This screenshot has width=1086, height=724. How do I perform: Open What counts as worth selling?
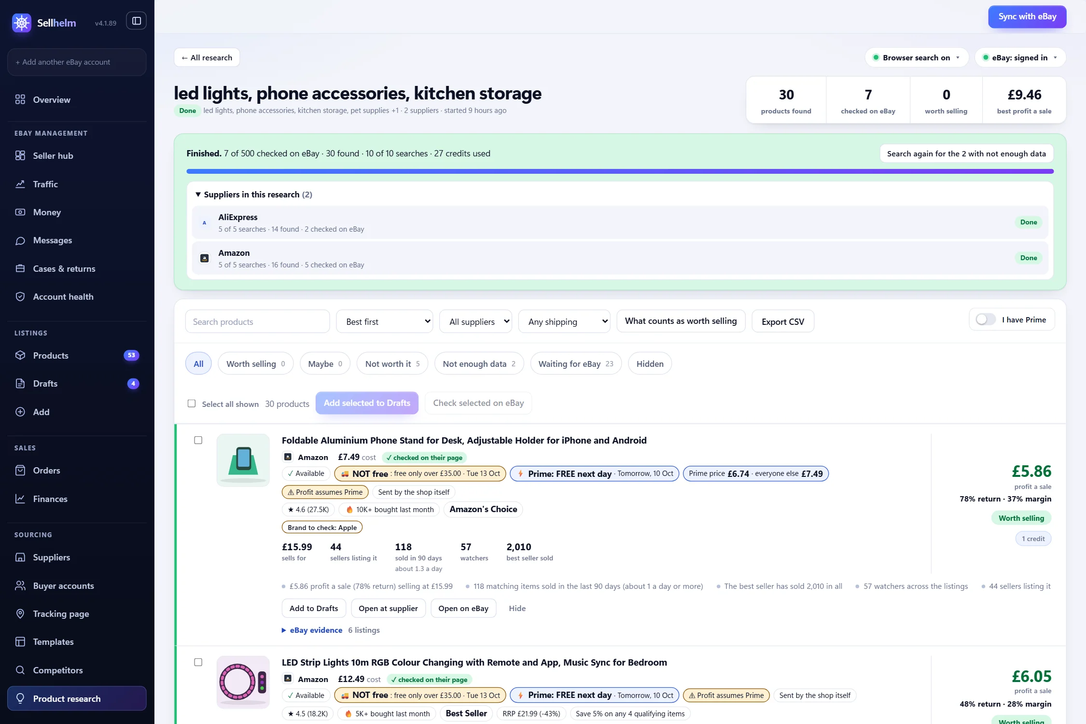click(x=681, y=321)
